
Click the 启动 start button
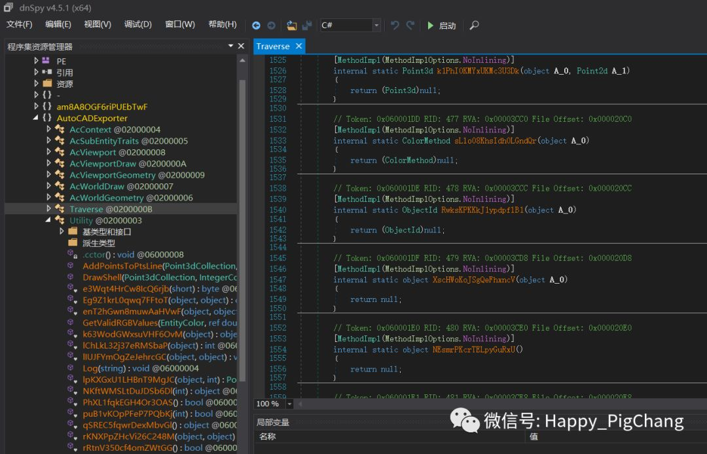[x=441, y=26]
